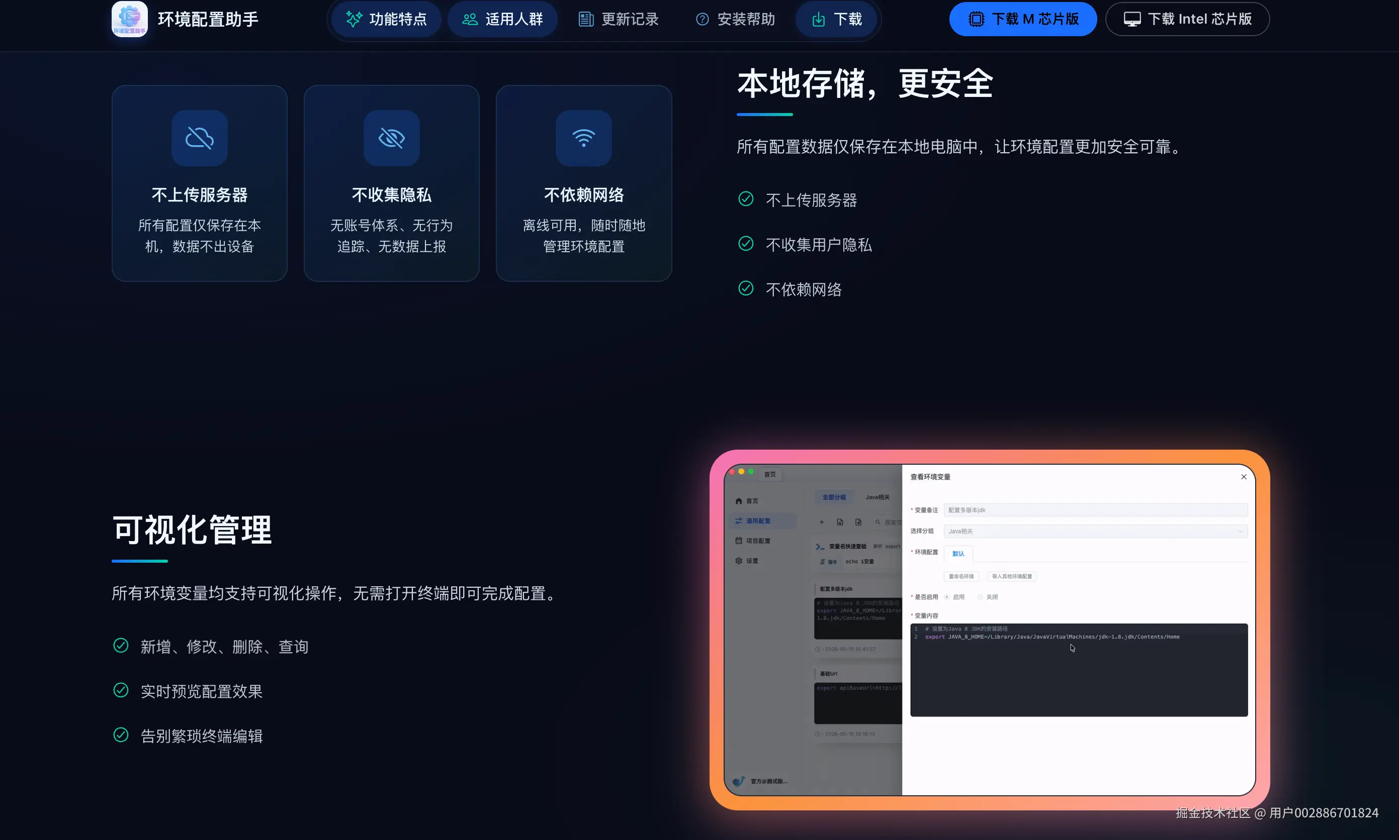
Task: Click chip icon on M 芯片版 button
Action: (977, 19)
